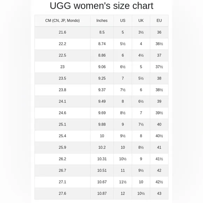Select UK size 10½ cell
Image resolution: width=203 pixels, height=203 pixels.
point(141,194)
